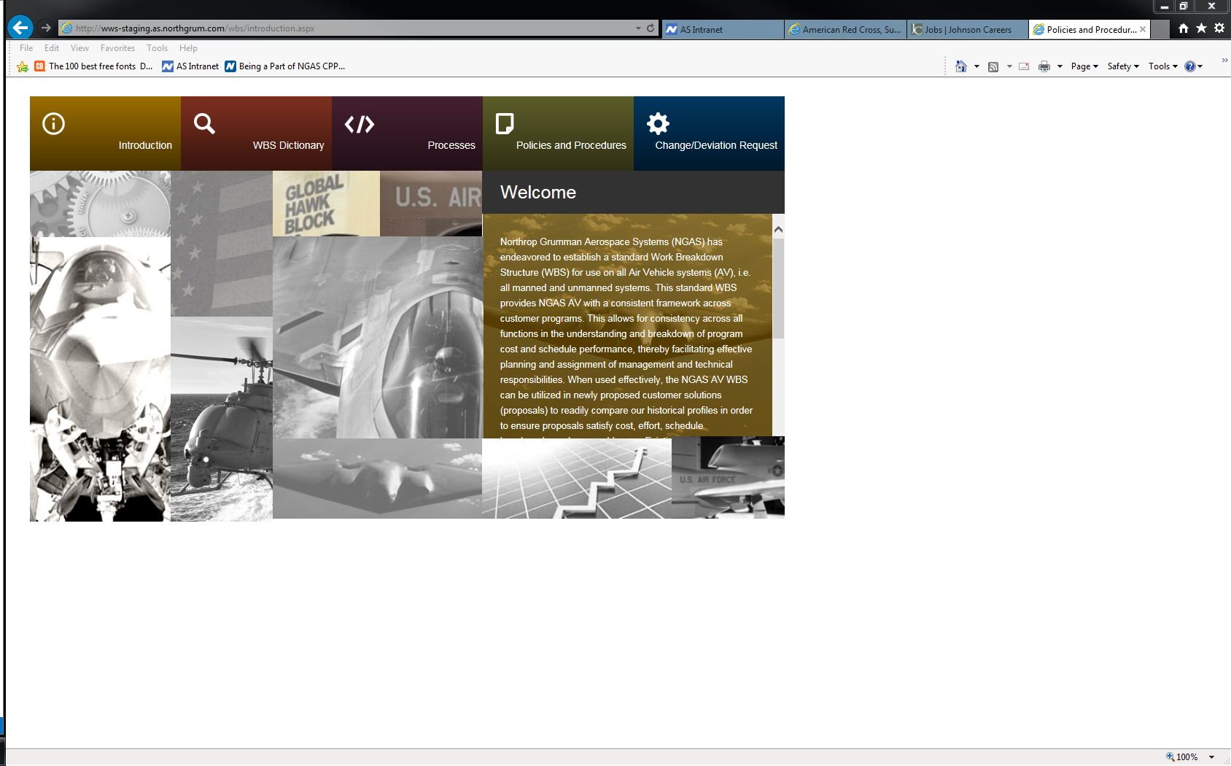Screen dimensions: 1231x766
Task: Open the Tools dropdown in command bar
Action: pos(1162,66)
